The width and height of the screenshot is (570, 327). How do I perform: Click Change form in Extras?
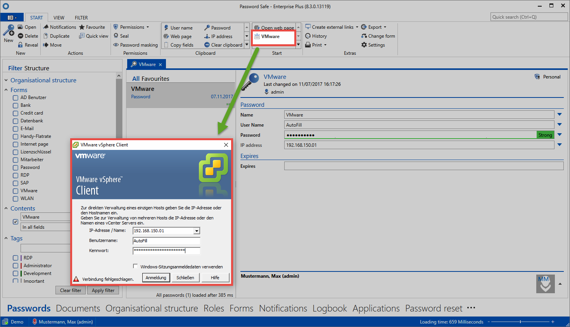point(378,36)
